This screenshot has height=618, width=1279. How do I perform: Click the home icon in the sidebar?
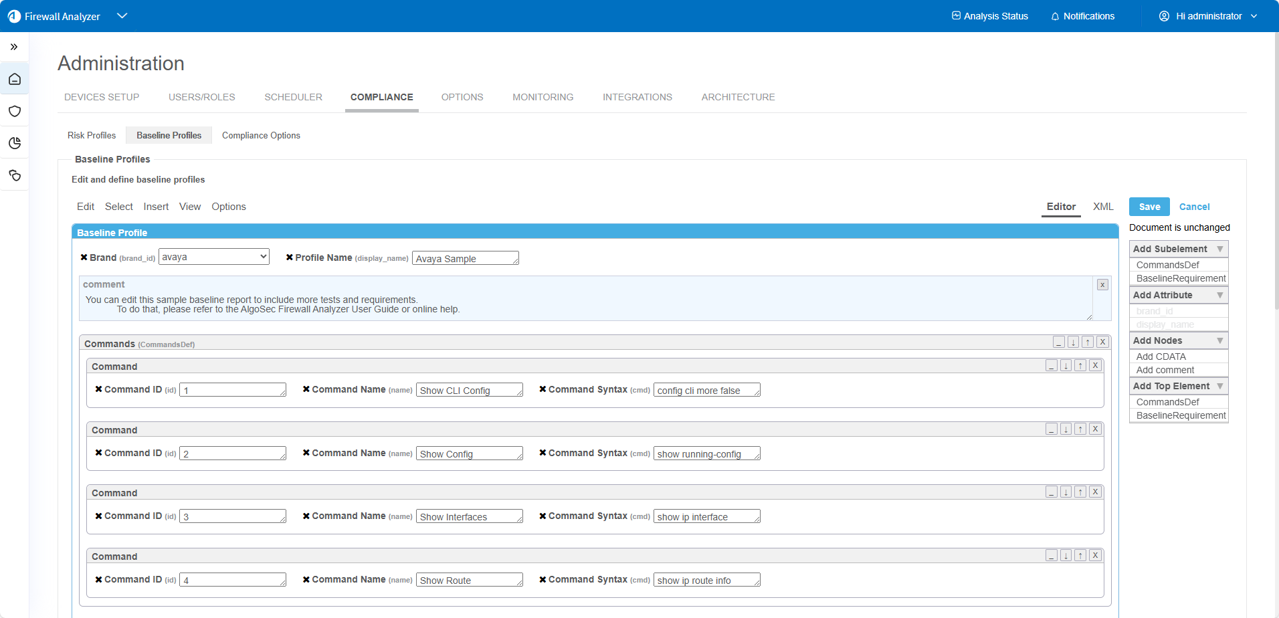click(15, 80)
